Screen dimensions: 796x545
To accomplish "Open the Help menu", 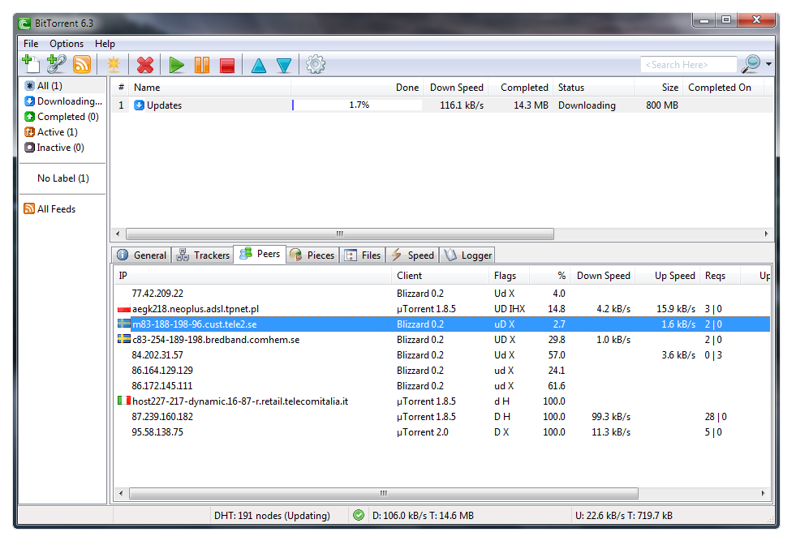I will (x=105, y=44).
